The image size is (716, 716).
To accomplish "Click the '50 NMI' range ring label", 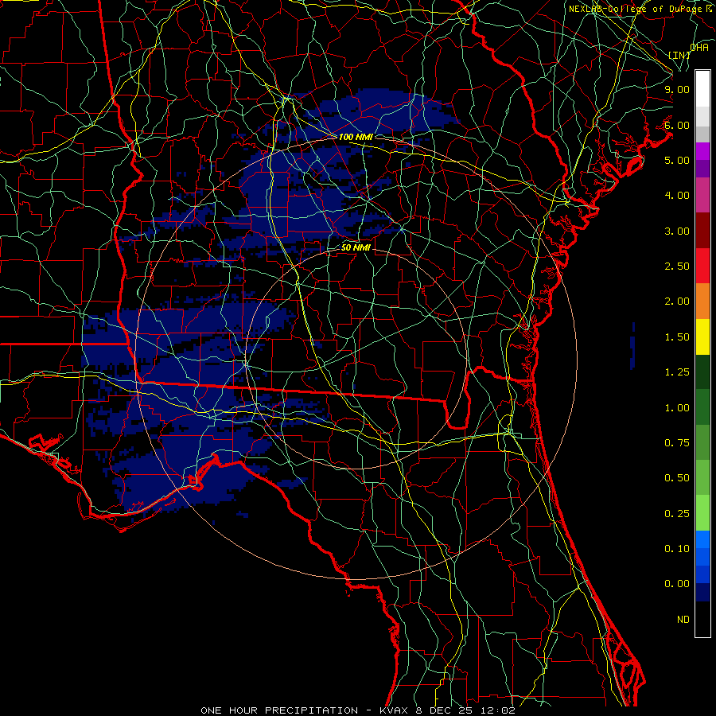I will pyautogui.click(x=356, y=247).
